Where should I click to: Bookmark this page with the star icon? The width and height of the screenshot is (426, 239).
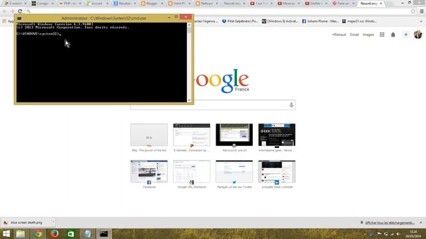[x=413, y=11]
